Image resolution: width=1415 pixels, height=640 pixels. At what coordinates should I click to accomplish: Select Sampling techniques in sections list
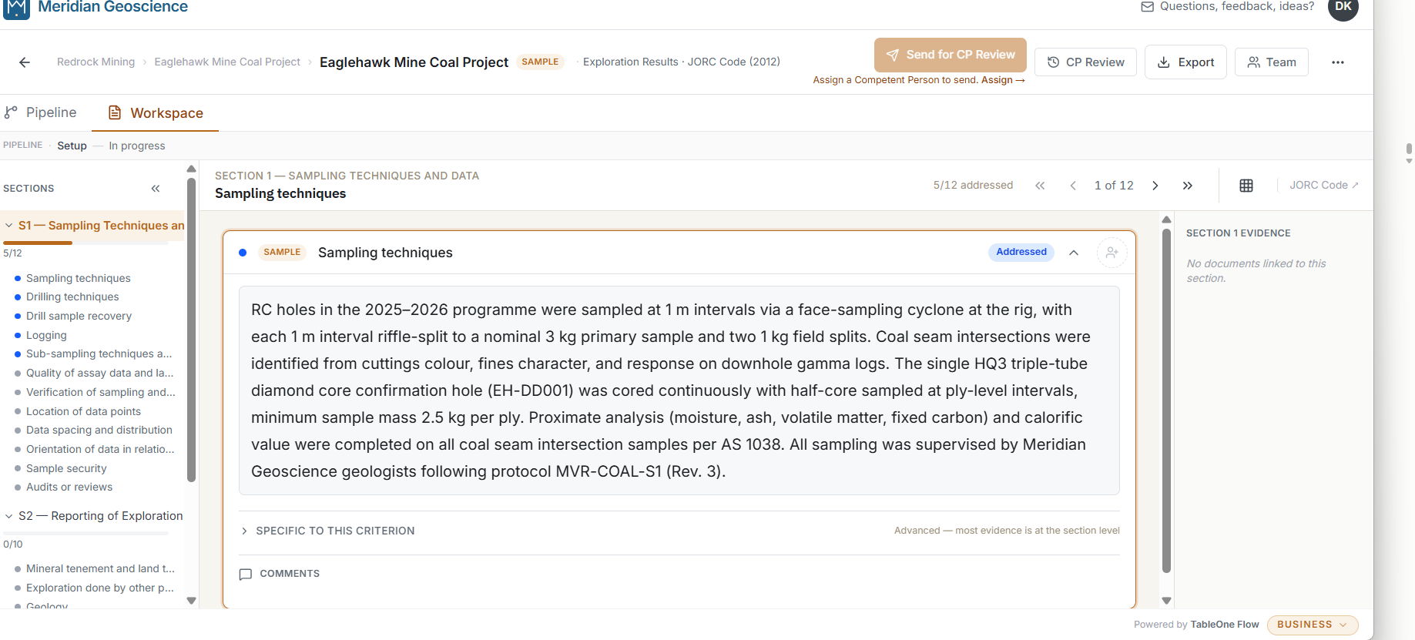coord(78,279)
